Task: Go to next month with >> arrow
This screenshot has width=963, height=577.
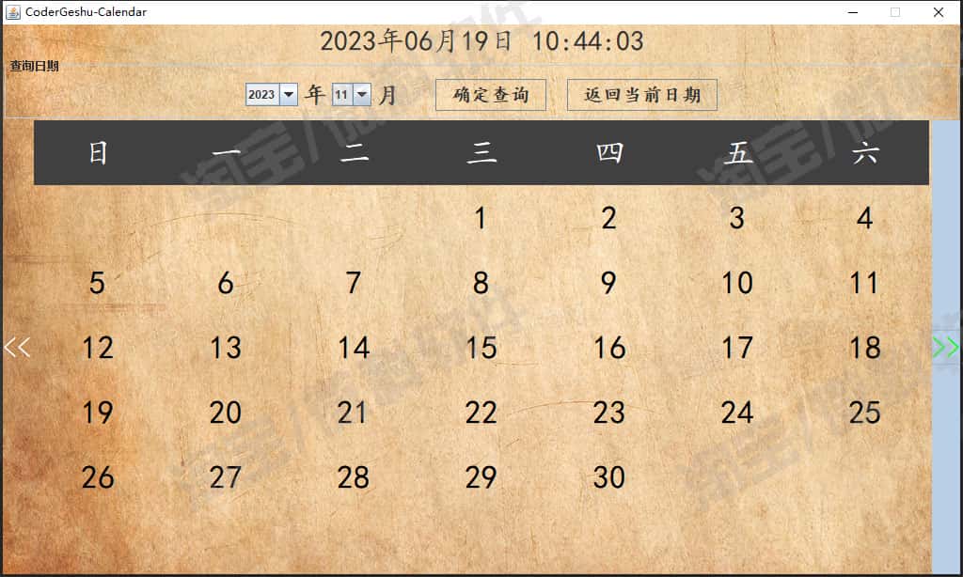Action: (946, 348)
